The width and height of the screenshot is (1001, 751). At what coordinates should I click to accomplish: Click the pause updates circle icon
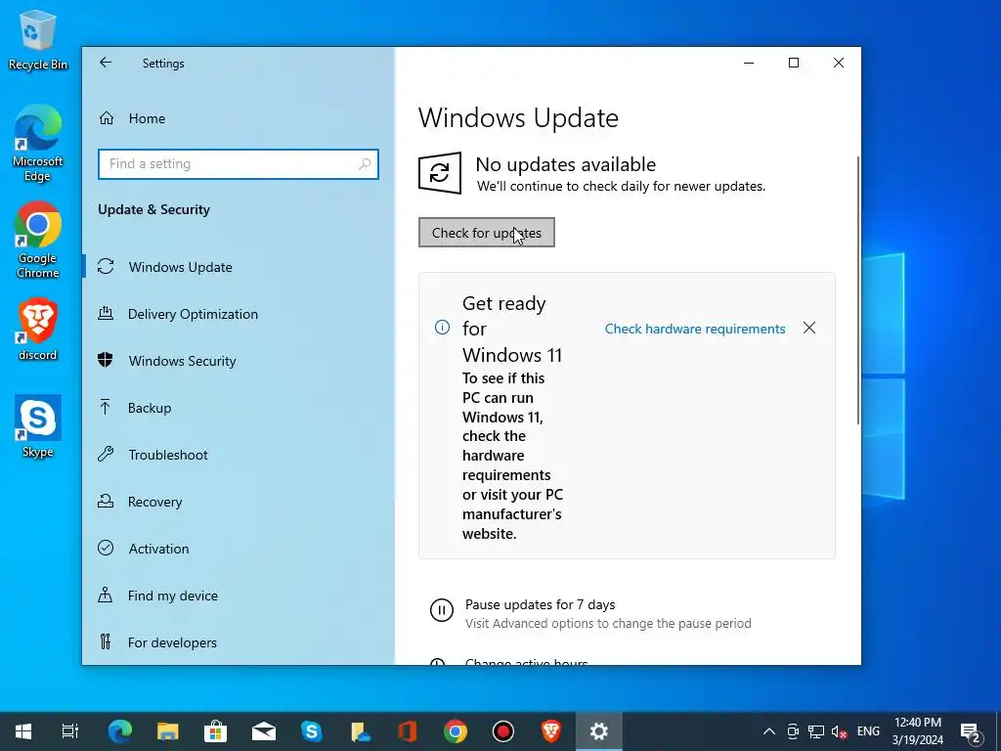(441, 610)
